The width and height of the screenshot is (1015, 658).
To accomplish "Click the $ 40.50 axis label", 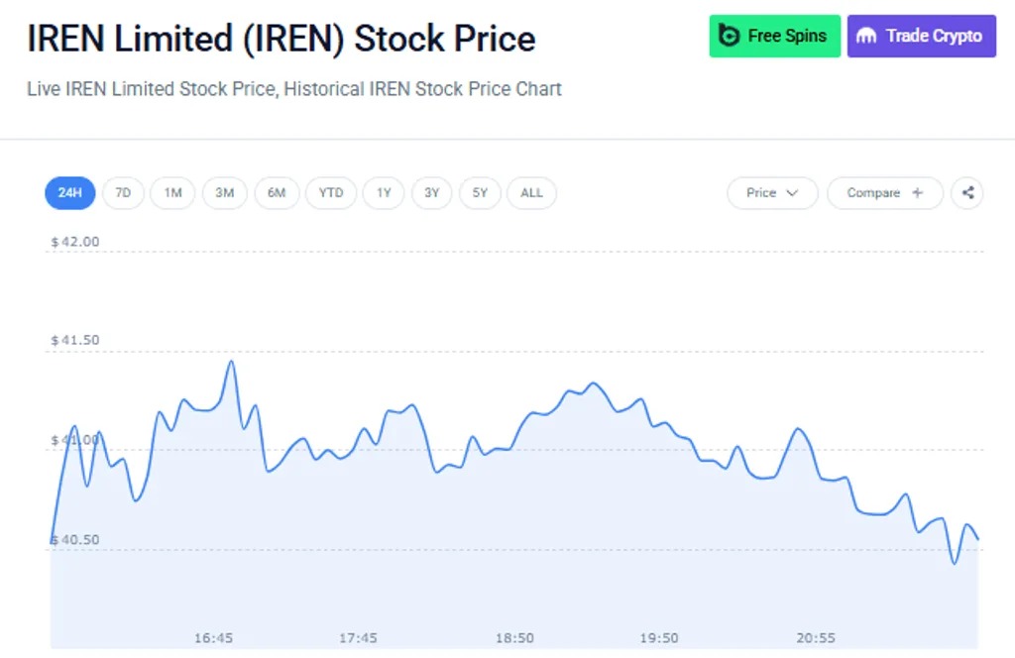I will (75, 540).
